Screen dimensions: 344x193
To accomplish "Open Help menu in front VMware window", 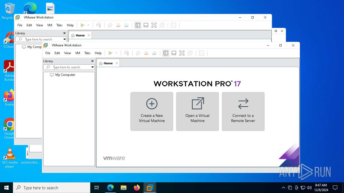I will tap(98, 53).
